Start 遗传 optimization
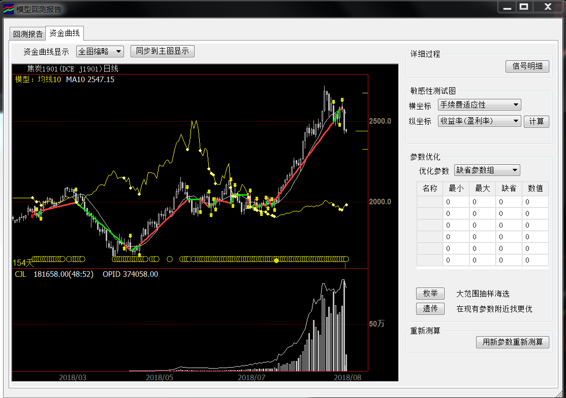 [x=430, y=308]
